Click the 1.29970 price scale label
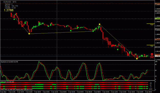The height and width of the screenshot is (93, 160). (157, 13)
